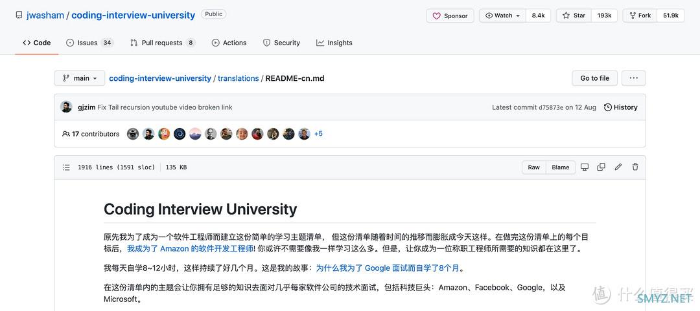Viewport: 700px width, 311px height.
Task: Open file in GitHub Desktop icon
Action: point(585,167)
